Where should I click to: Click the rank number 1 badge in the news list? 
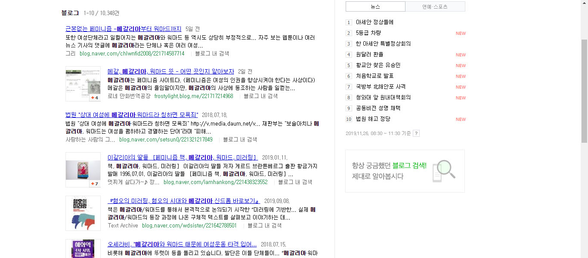point(349,22)
